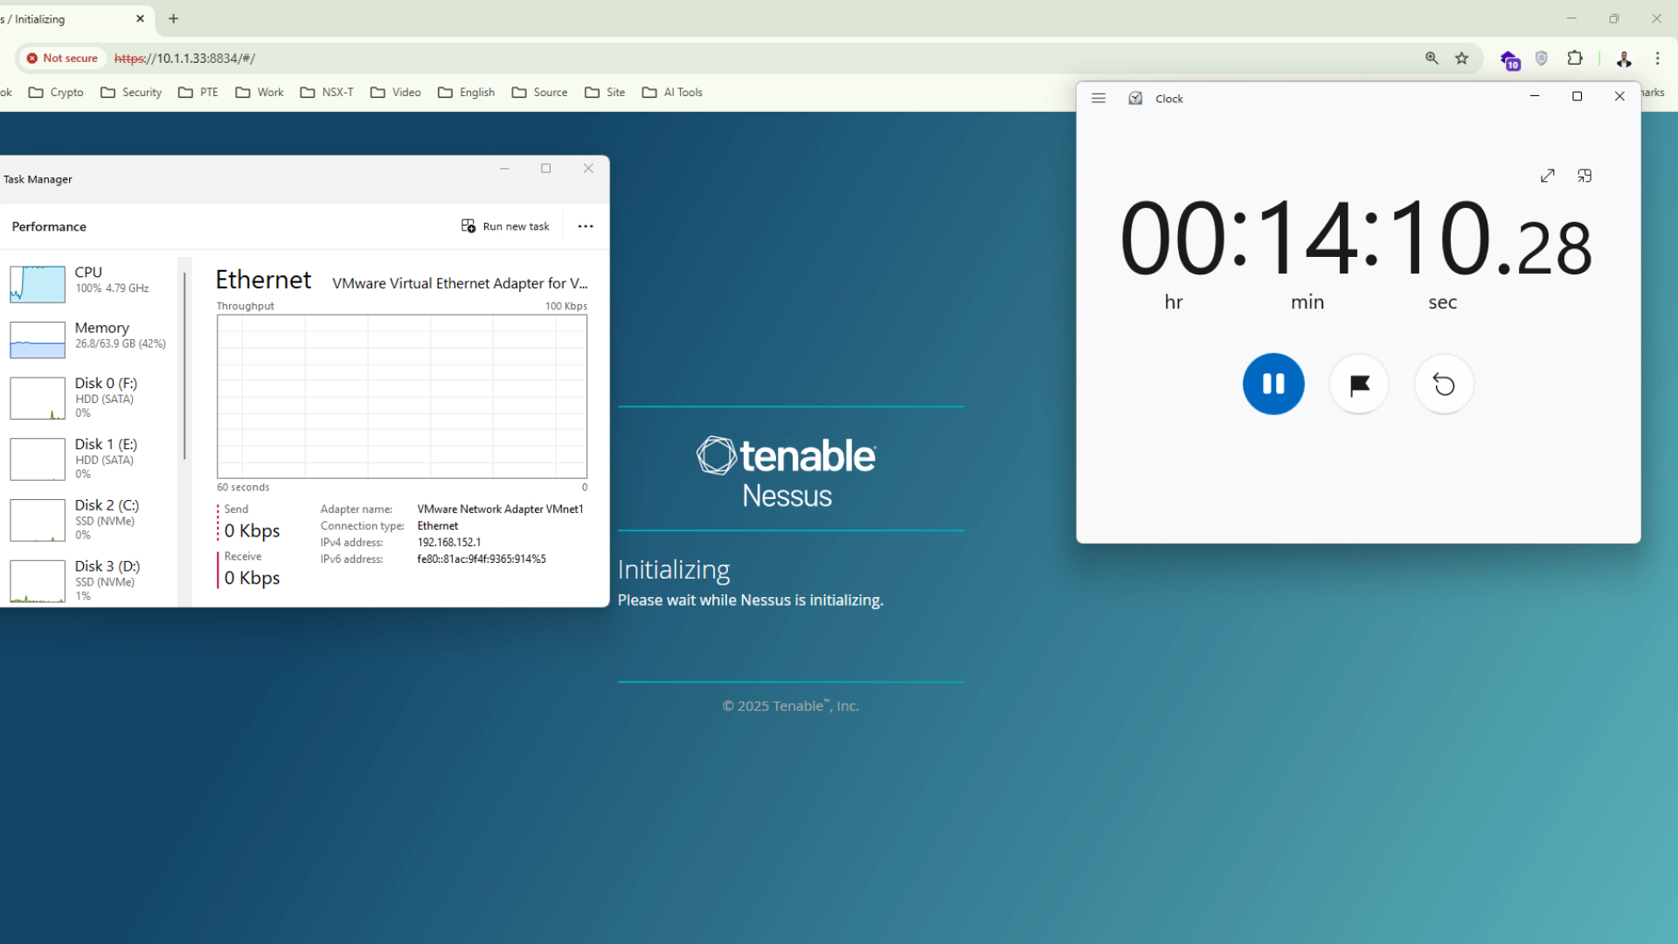Click the flag lap button

coord(1359,385)
